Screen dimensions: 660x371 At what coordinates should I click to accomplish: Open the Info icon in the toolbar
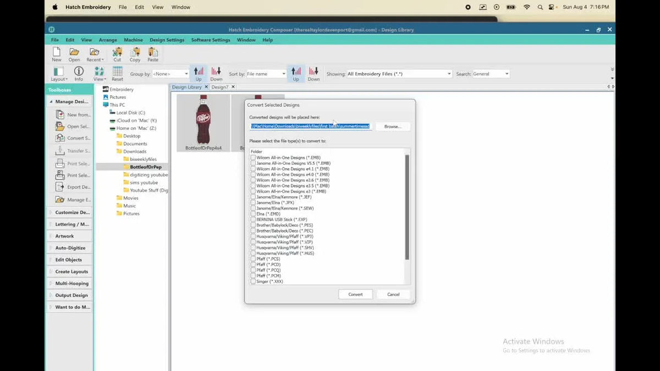click(79, 74)
